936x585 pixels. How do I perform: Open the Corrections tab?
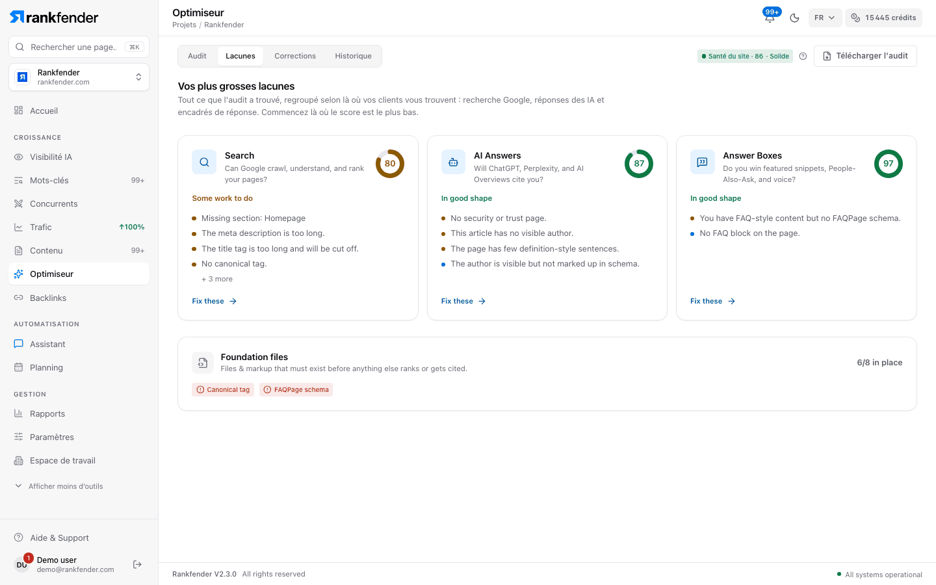click(x=295, y=56)
